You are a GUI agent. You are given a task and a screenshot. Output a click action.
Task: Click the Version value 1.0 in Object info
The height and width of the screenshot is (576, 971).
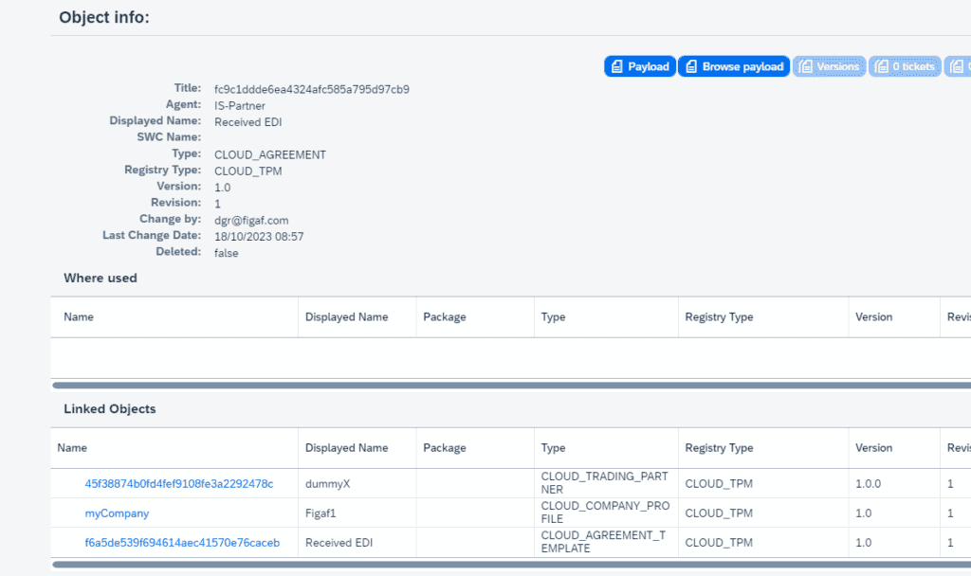pyautogui.click(x=222, y=188)
